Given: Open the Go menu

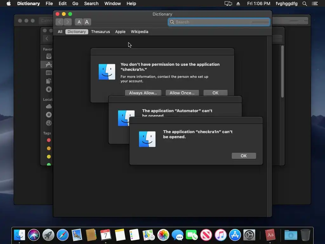Looking at the screenshot, I should [75, 3].
